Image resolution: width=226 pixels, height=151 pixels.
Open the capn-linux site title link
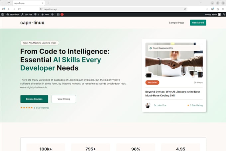(32, 23)
